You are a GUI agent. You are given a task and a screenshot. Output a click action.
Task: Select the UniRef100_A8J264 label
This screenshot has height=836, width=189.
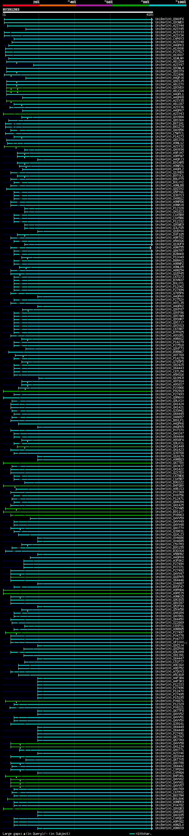(170, 62)
